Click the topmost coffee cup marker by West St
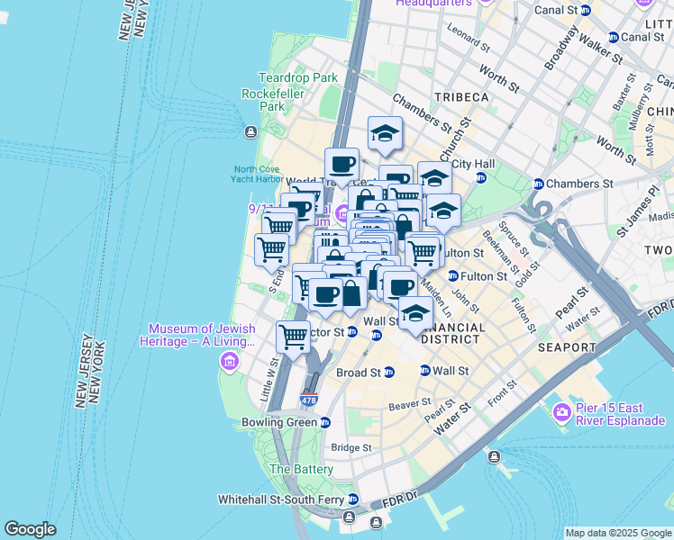The image size is (674, 540). (x=342, y=166)
